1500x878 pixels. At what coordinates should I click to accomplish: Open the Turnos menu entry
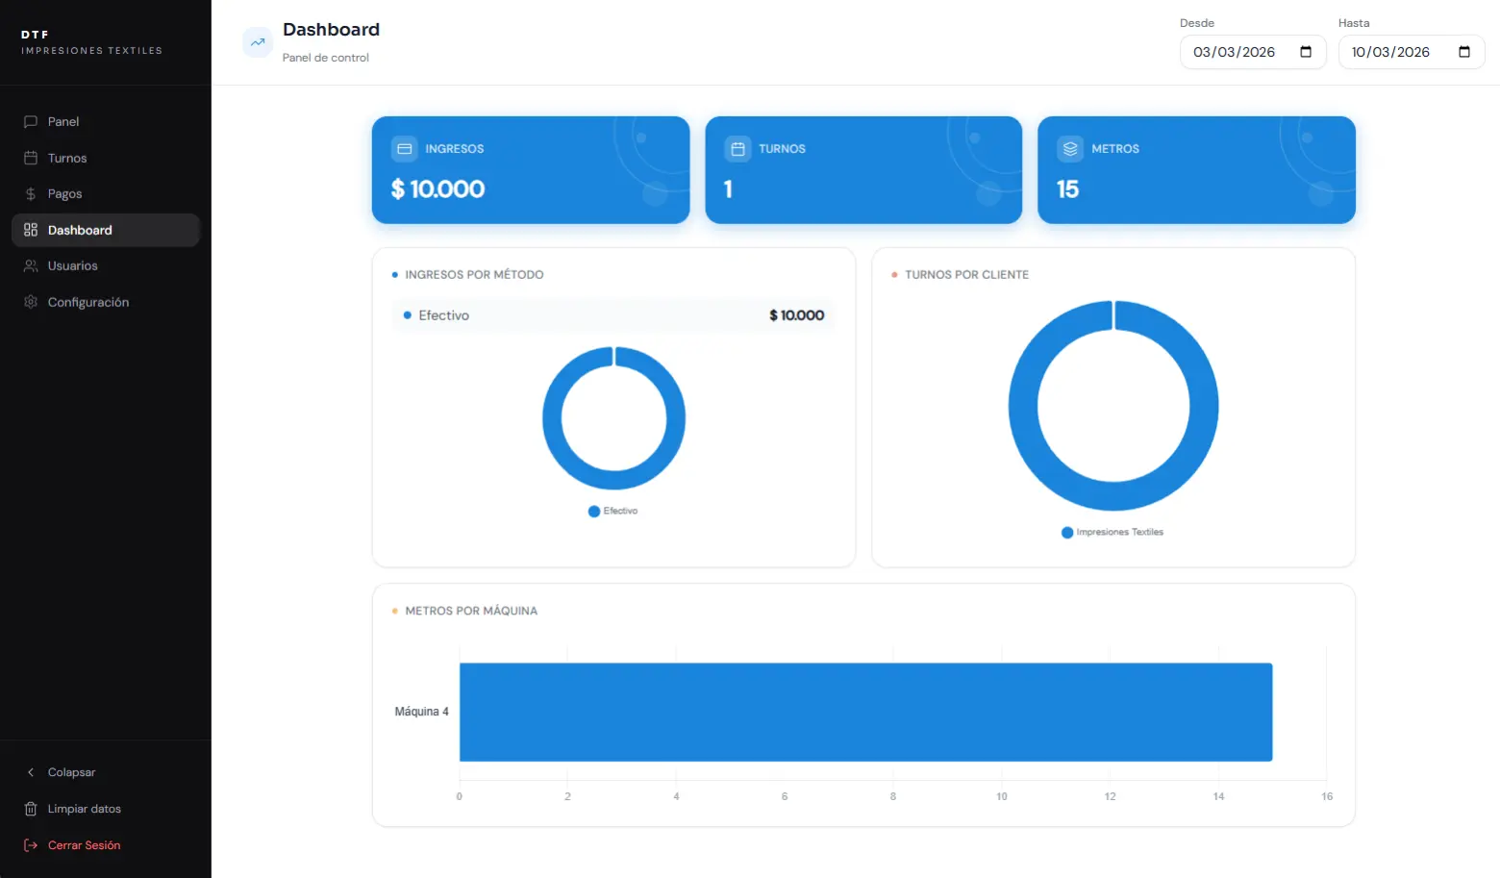coord(67,158)
